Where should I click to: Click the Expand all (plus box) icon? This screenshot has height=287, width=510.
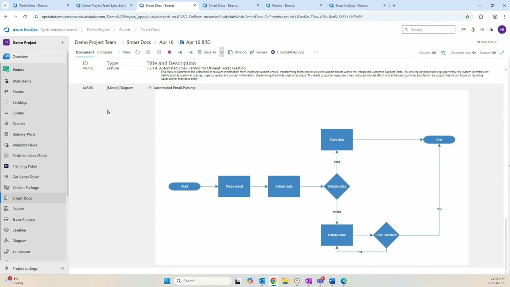148,52
